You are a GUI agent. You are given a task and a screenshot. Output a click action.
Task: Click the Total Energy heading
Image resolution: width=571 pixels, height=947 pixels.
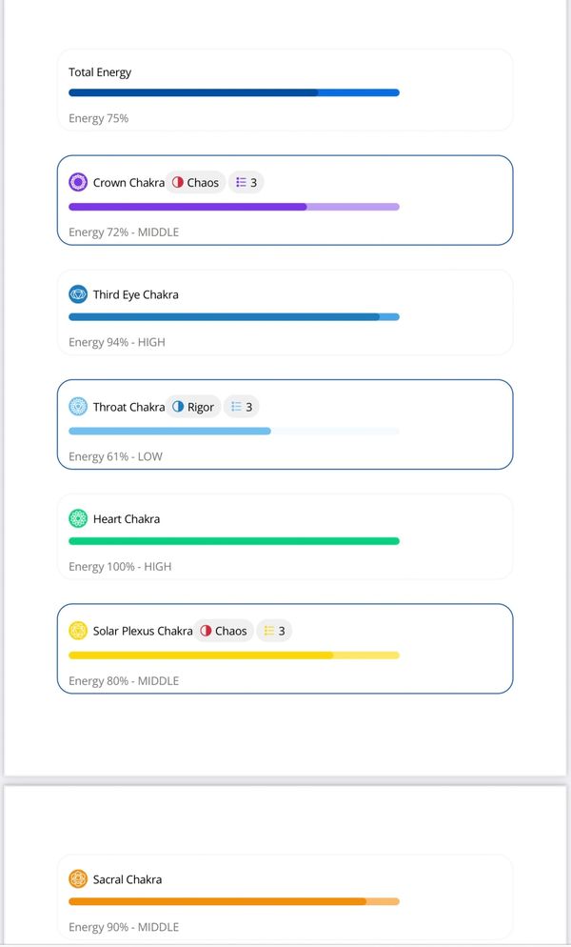[x=100, y=72]
